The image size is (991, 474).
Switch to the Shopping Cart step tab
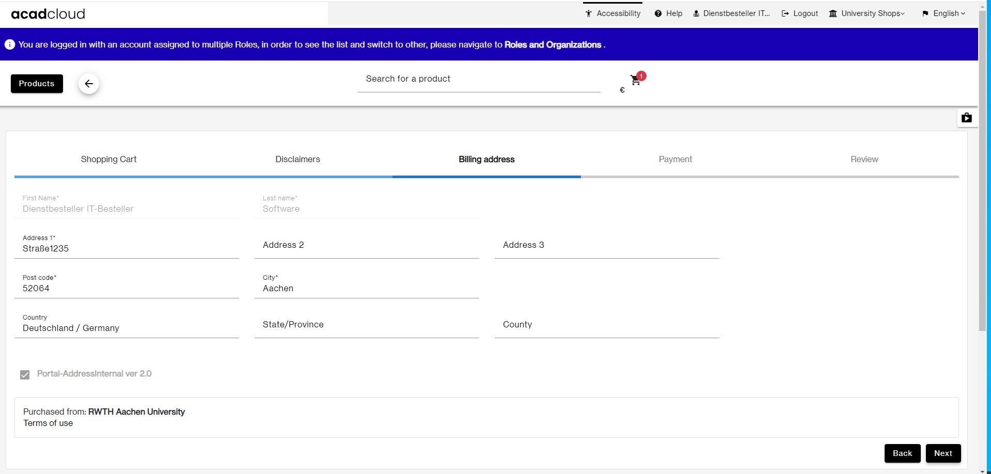108,159
